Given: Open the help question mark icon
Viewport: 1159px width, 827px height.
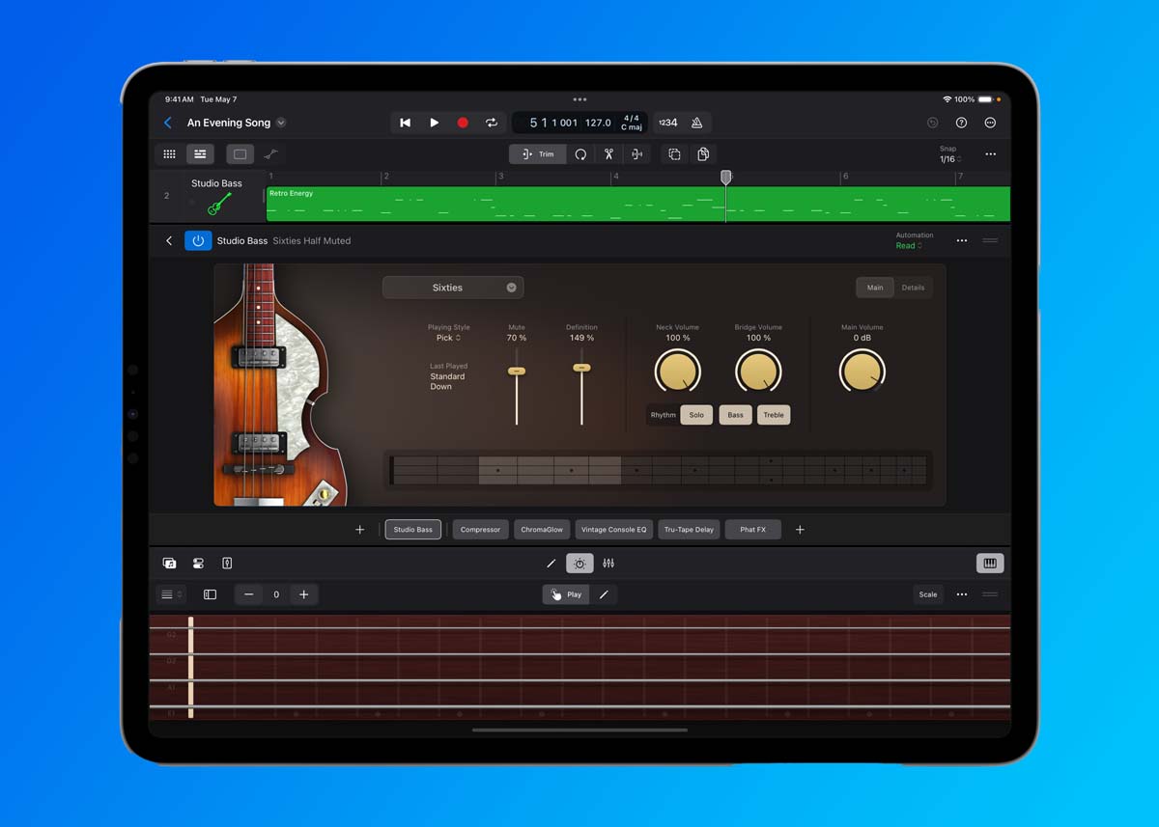Looking at the screenshot, I should coord(961,123).
